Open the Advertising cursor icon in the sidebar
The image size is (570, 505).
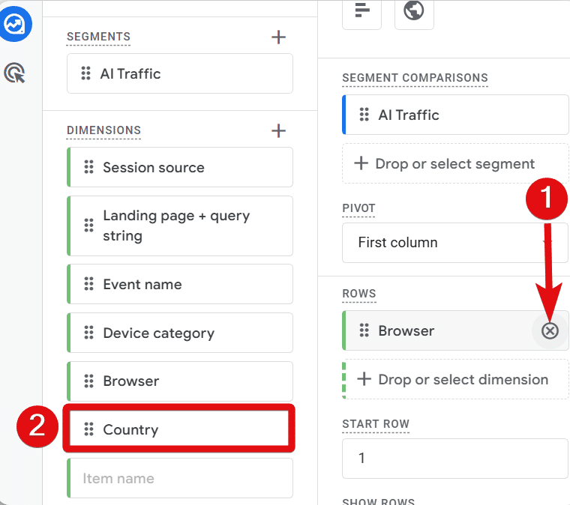pyautogui.click(x=14, y=73)
